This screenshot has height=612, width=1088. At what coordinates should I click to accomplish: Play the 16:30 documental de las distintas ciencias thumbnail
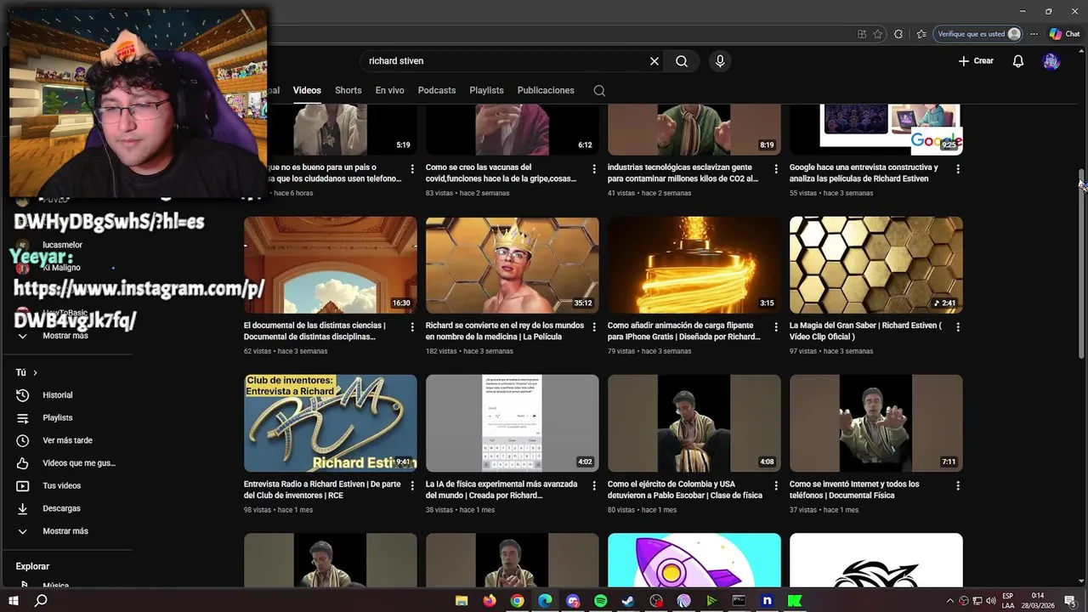coord(331,265)
